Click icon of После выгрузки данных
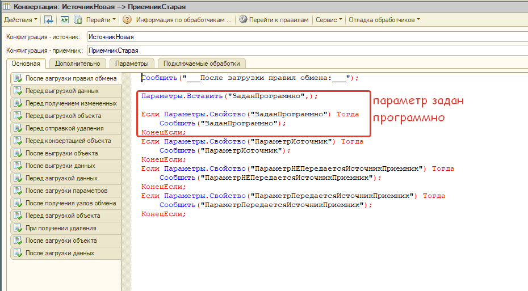This screenshot has width=528, height=291. tap(18, 166)
